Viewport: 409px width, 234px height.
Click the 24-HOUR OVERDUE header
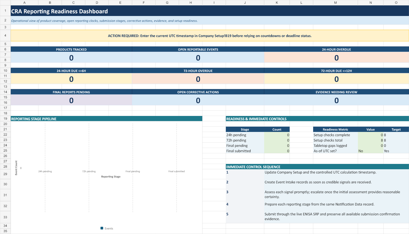337,49
